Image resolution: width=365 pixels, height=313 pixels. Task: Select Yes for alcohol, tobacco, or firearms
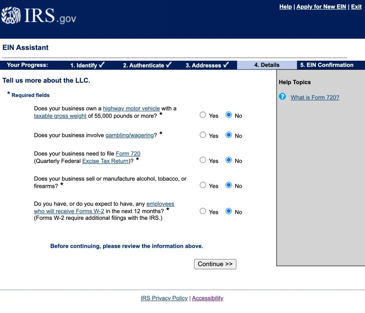tap(203, 185)
